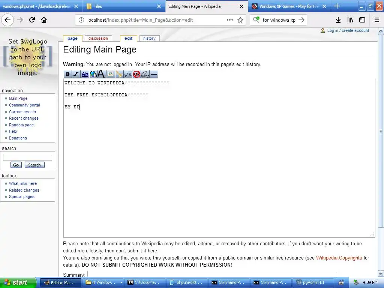Screen dimensions: 384x288
Task: Open Random page link
Action: (x=21, y=125)
